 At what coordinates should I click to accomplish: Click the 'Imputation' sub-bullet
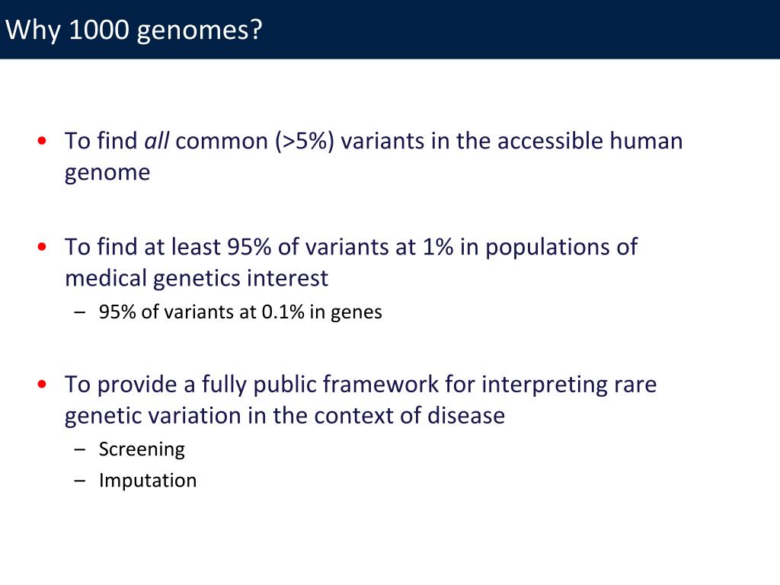pyautogui.click(x=148, y=481)
